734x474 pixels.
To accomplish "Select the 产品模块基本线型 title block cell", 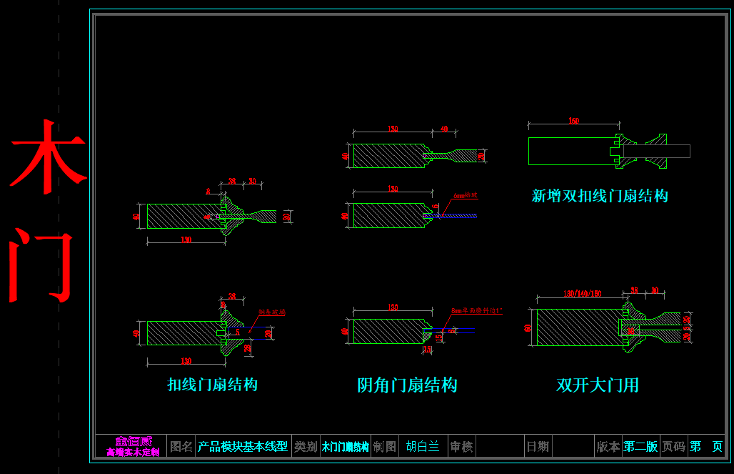I will [243, 447].
